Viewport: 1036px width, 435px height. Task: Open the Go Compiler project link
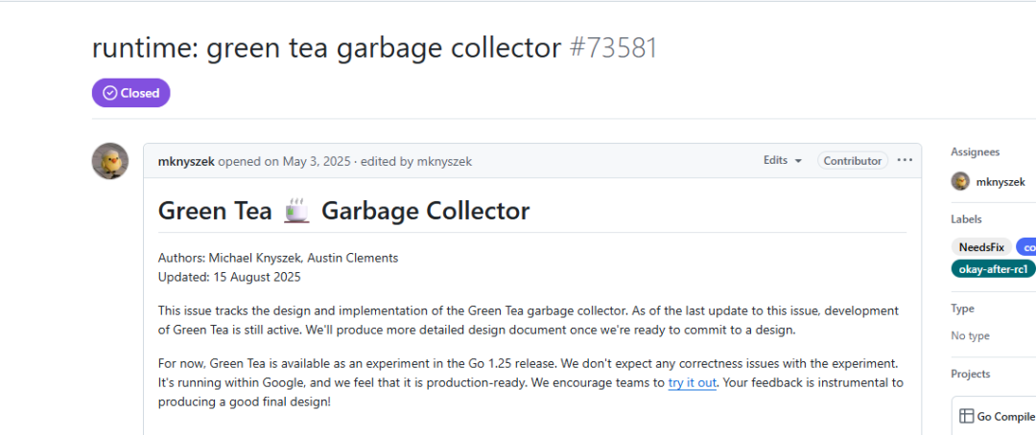1005,417
